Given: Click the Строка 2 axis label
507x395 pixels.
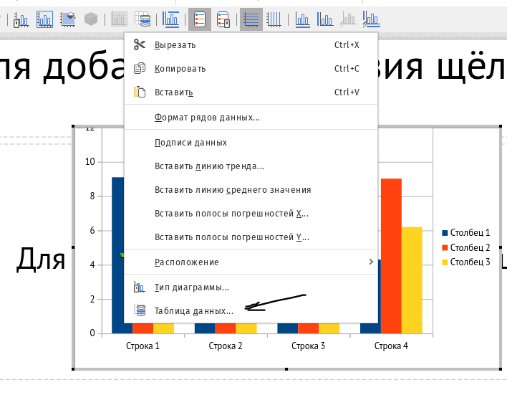Looking at the screenshot, I should [226, 346].
